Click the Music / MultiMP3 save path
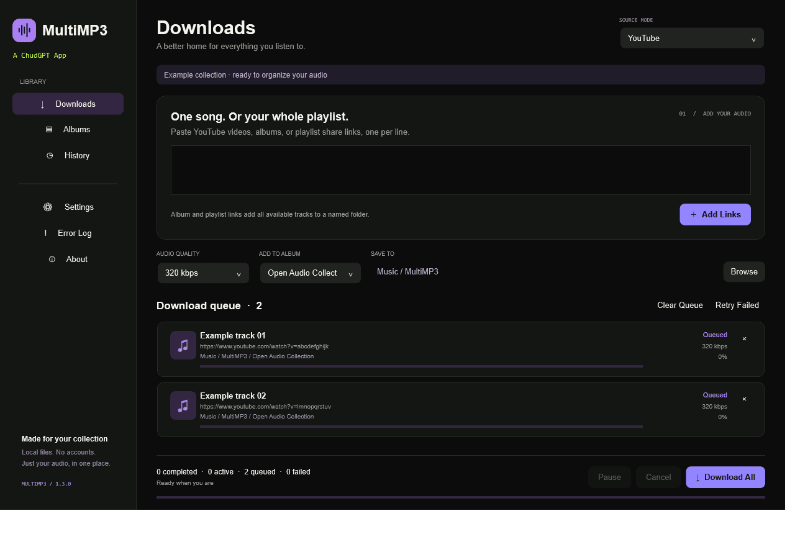This screenshot has width=795, height=534. coord(407,272)
